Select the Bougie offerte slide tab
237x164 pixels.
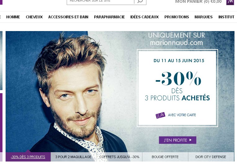[165, 157]
